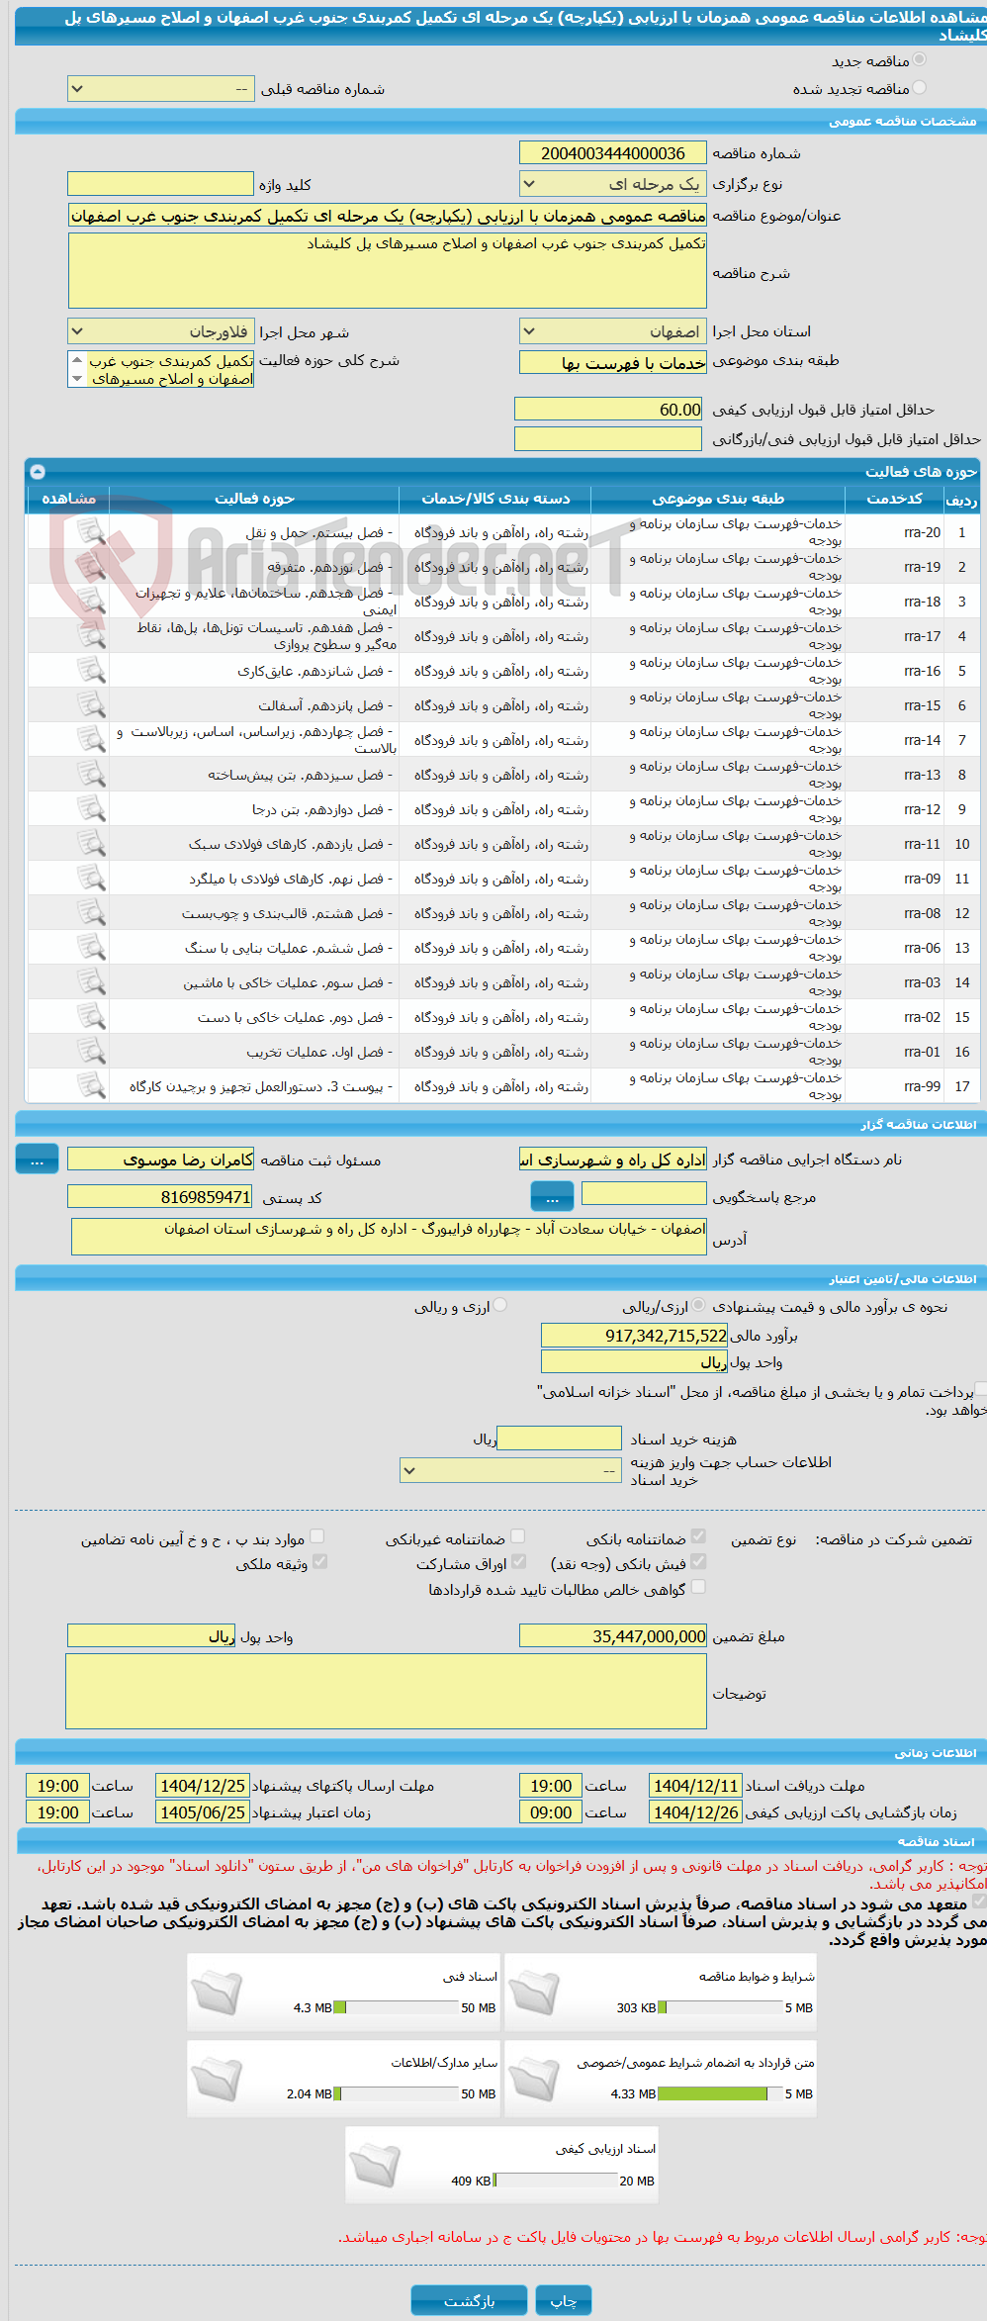The image size is (987, 2321).
Task: Open the شماره مناقصه قبلی dropdown
Action: pyautogui.click(x=161, y=89)
